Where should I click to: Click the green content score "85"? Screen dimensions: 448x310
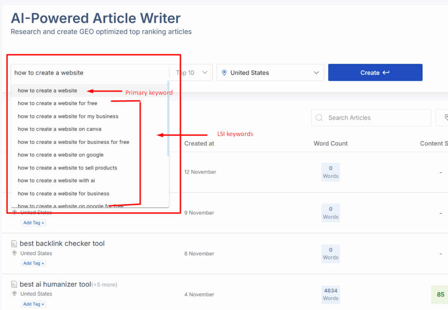[440, 294]
